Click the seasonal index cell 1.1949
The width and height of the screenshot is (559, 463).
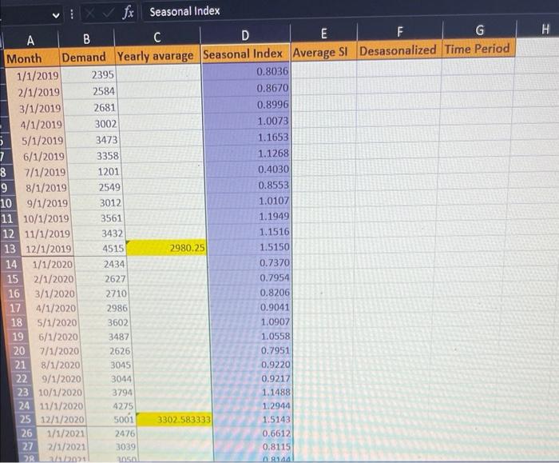point(249,216)
